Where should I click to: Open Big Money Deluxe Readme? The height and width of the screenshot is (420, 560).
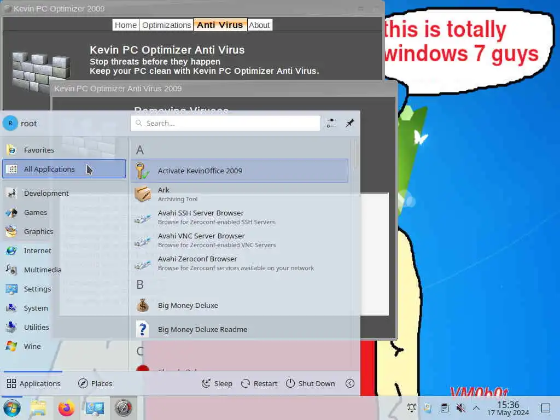(240, 329)
